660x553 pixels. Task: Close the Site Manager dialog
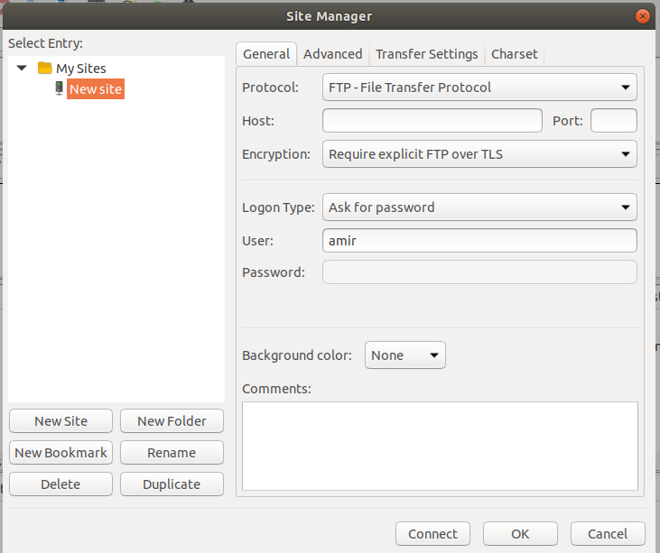[642, 16]
